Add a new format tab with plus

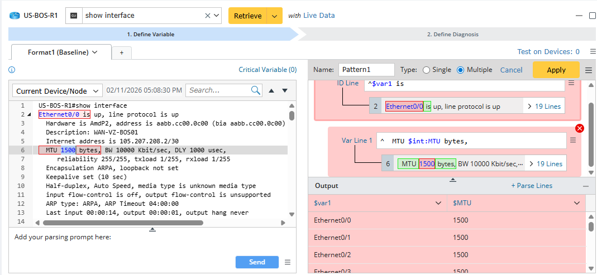point(121,52)
